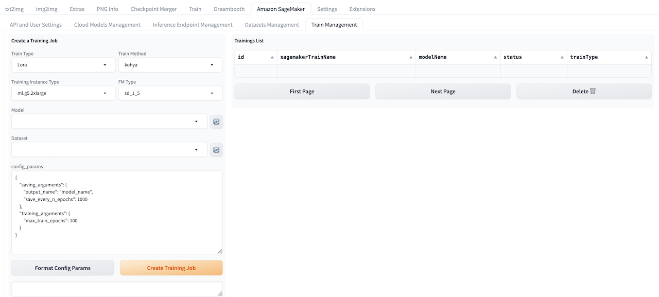Viewport: 659px width, 297px height.
Task: Sort the status column
Action: 562,57
